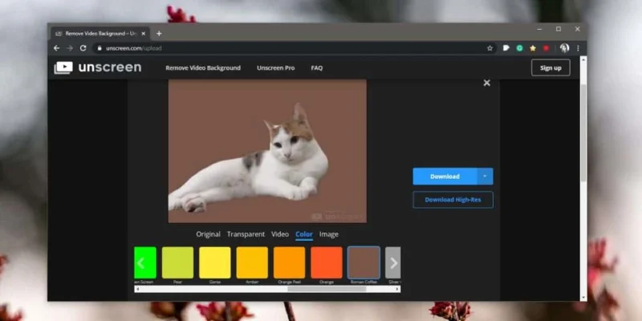This screenshot has width=642, height=321.
Task: Open the Grammarly extension icon
Action: pyautogui.click(x=519, y=48)
